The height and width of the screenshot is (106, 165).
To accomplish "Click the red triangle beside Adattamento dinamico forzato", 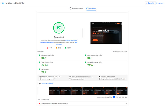I will (39, 104).
